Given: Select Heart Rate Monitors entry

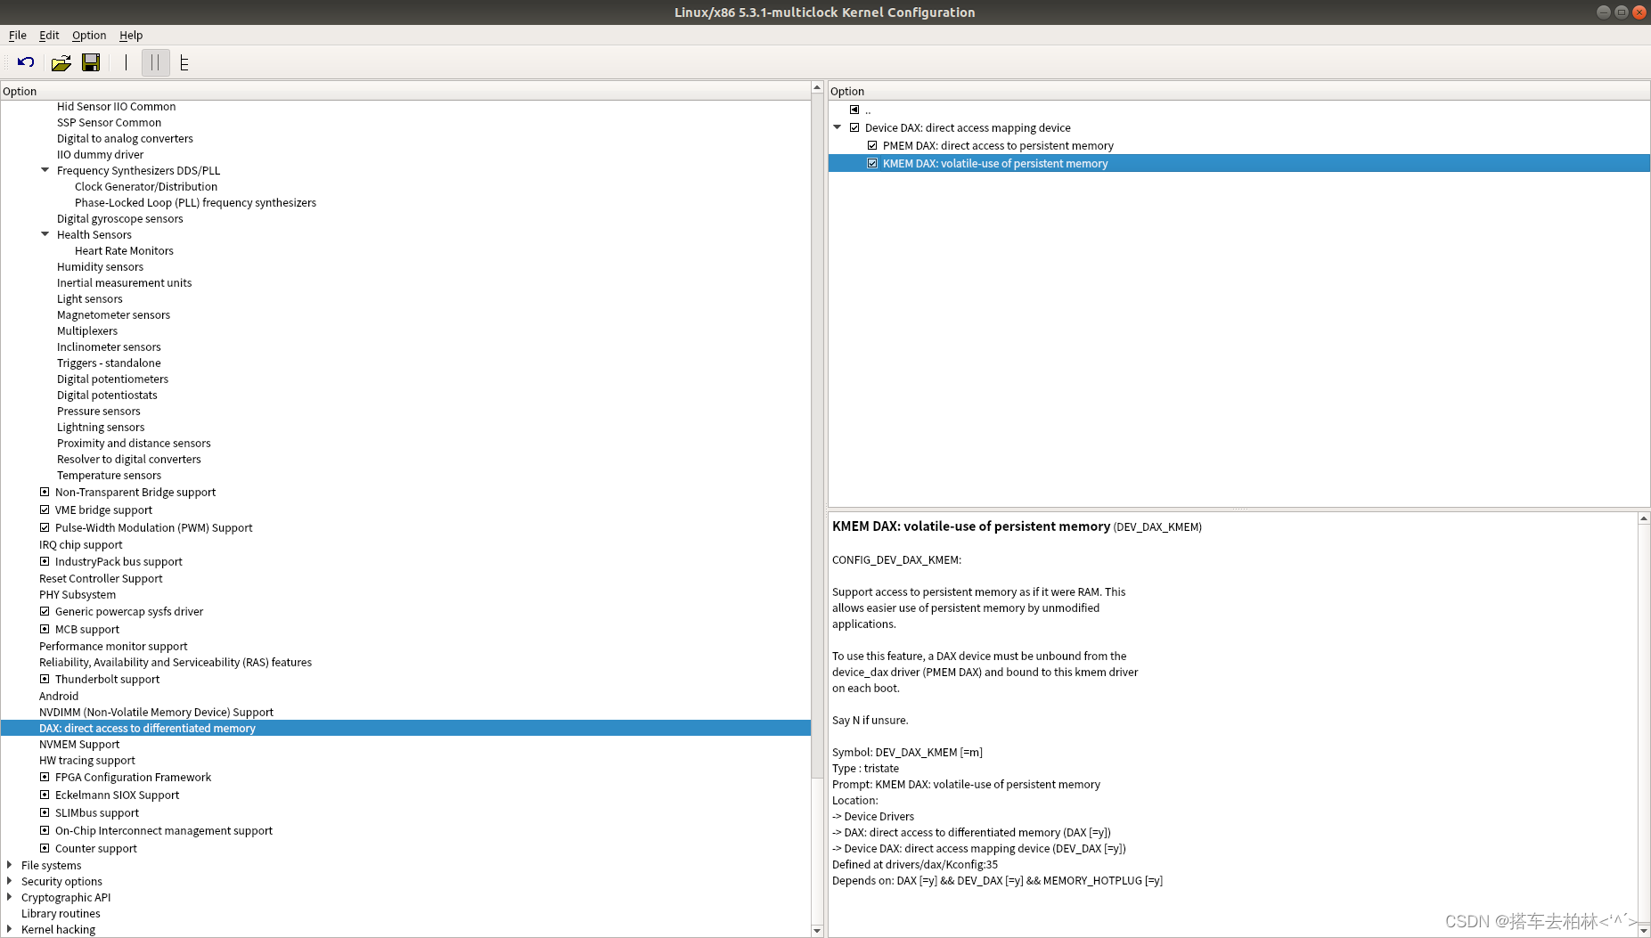Looking at the screenshot, I should (x=124, y=250).
